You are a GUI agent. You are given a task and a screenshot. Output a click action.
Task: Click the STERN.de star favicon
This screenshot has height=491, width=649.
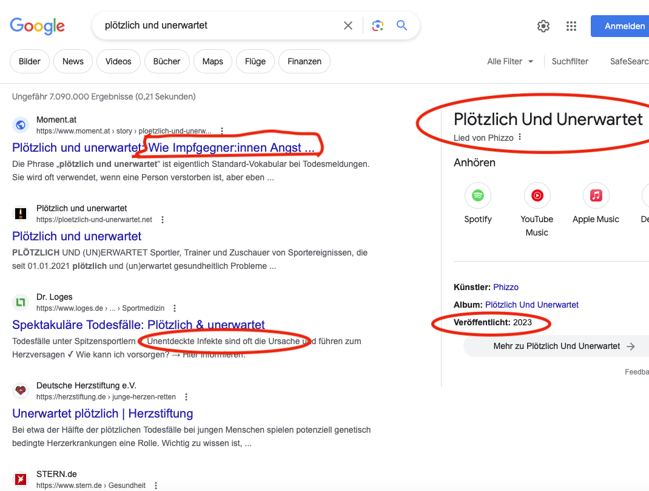[20, 479]
